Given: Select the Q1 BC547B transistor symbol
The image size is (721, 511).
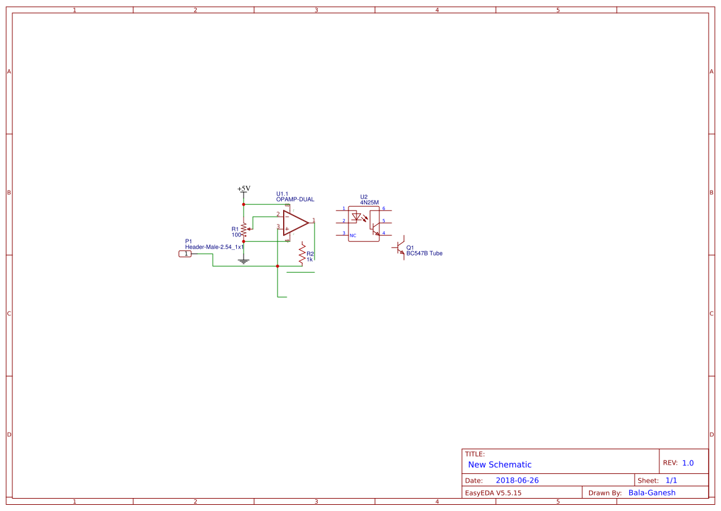Looking at the screenshot, I should (x=400, y=248).
